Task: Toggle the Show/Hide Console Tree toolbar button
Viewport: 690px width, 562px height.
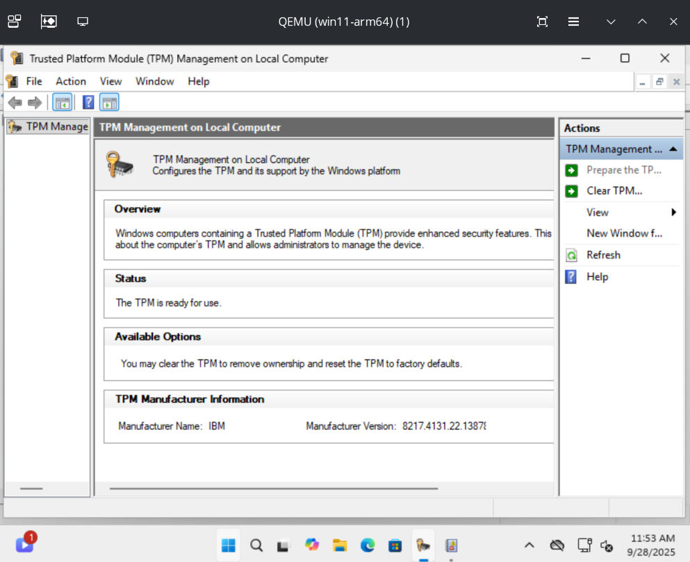Action: (x=63, y=103)
